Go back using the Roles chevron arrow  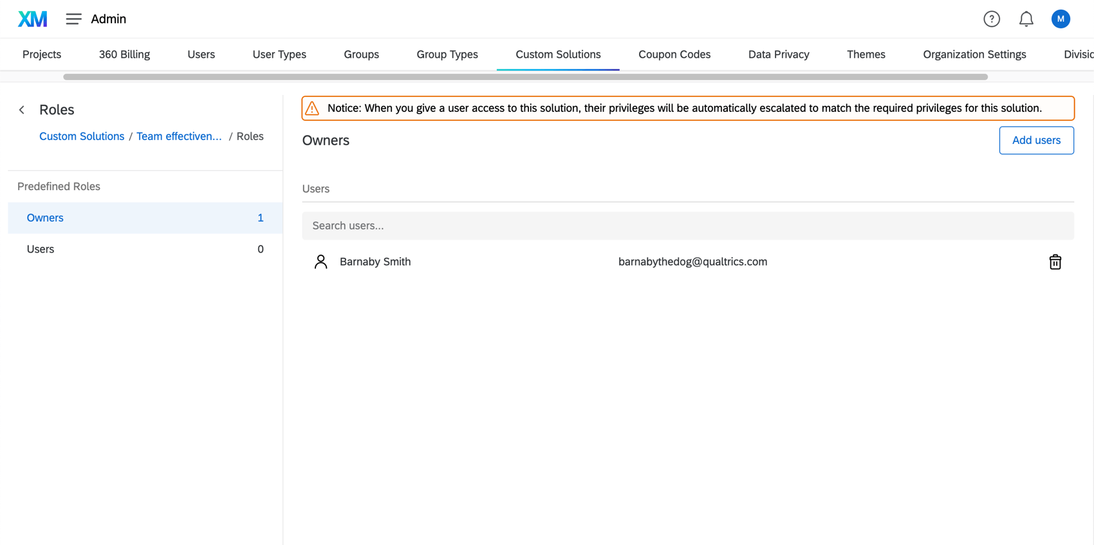tap(22, 110)
